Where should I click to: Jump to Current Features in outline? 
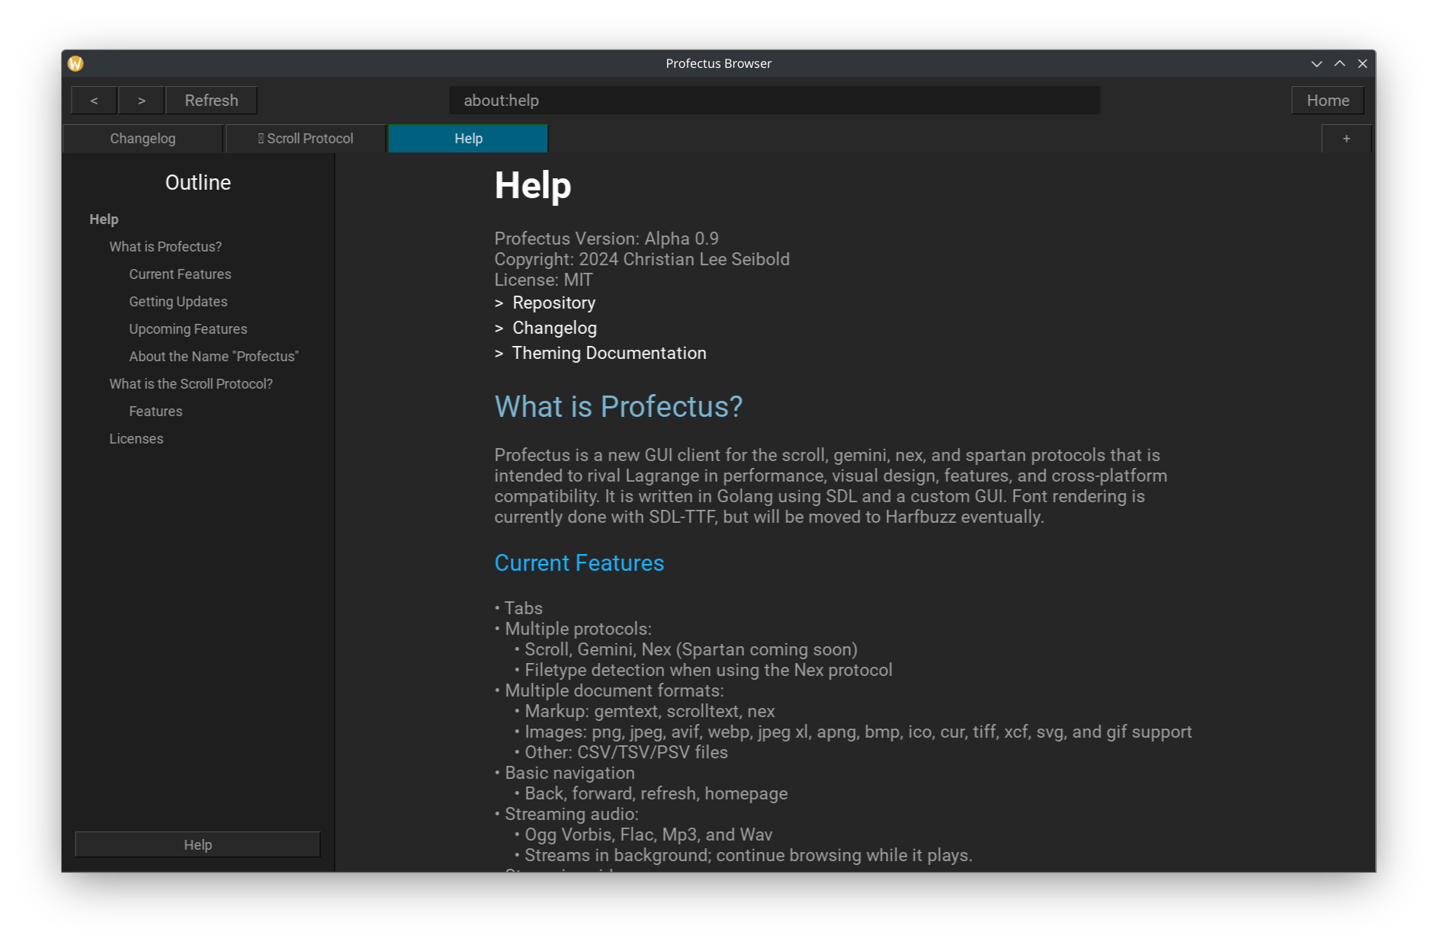(x=180, y=274)
